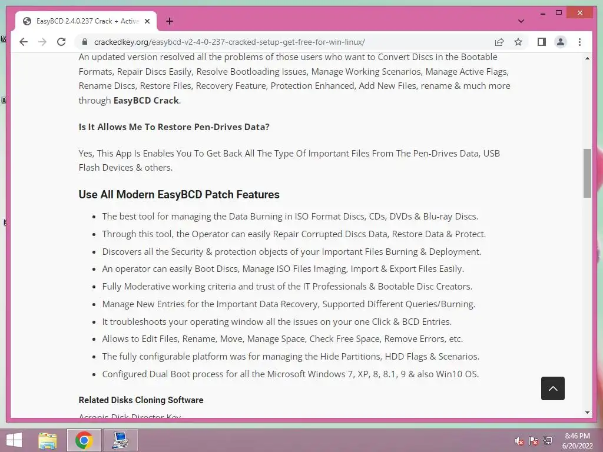This screenshot has height=452, width=603.
Task: Reload the current page
Action: coord(61,42)
